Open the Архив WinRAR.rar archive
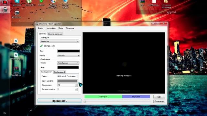This screenshot has width=207, height=116. pyautogui.click(x=16, y=72)
